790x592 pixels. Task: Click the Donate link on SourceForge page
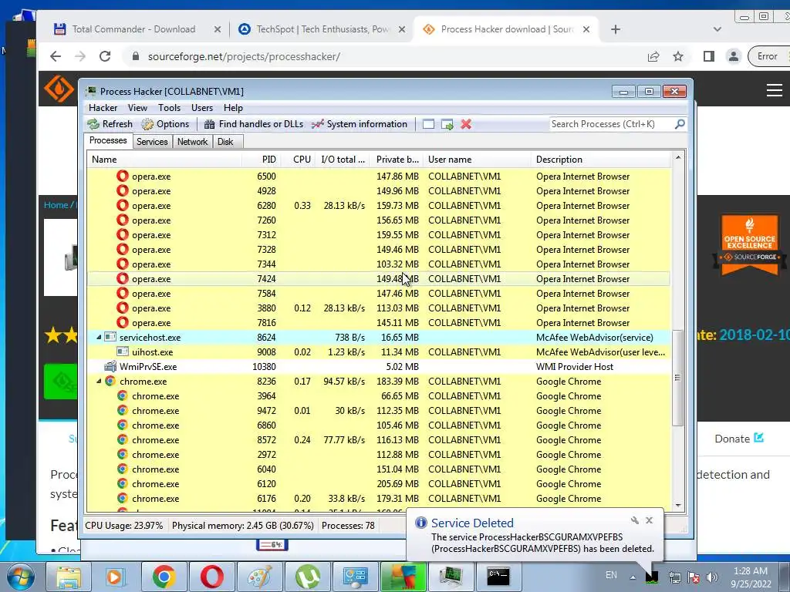tap(739, 439)
